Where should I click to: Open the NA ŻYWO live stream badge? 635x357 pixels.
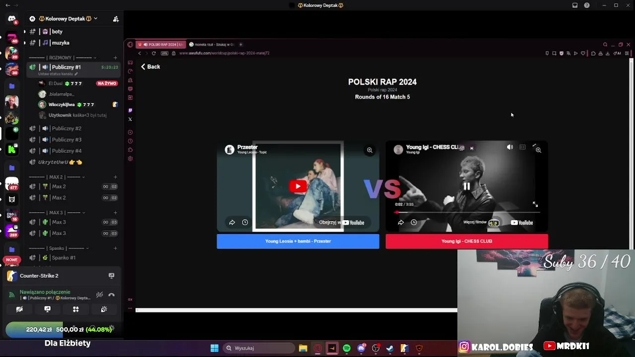click(x=107, y=83)
